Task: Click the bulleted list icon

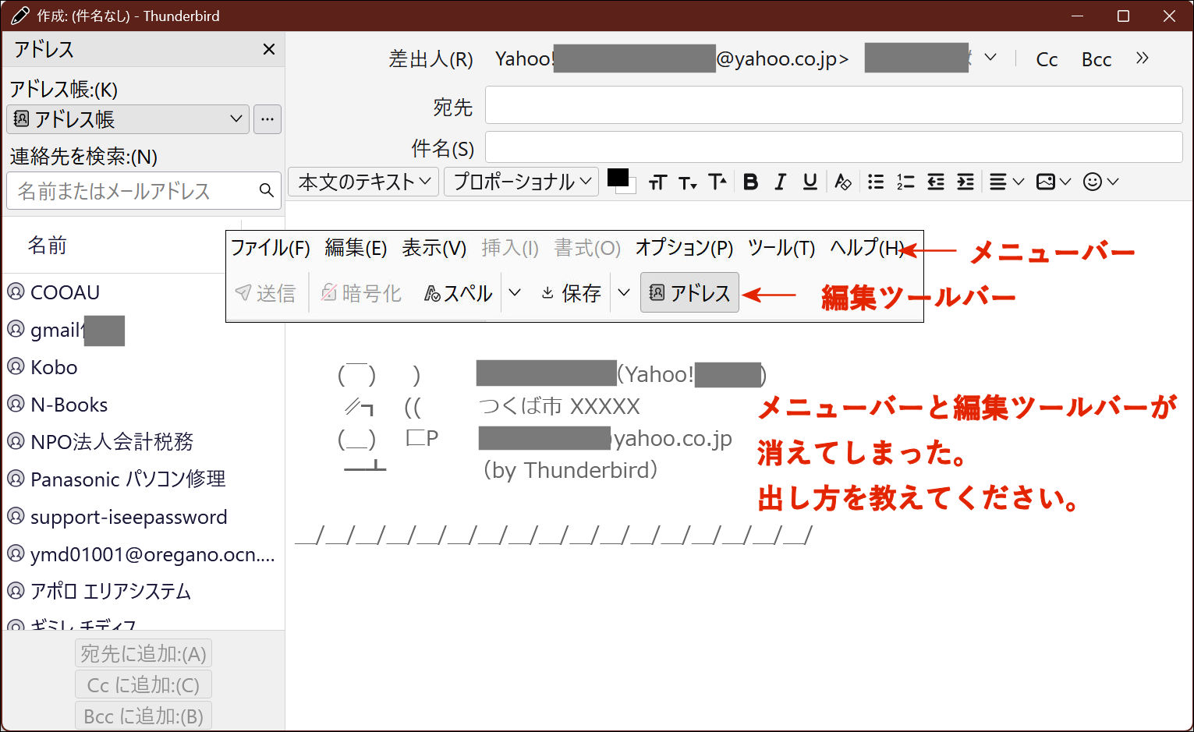Action: pos(876,182)
